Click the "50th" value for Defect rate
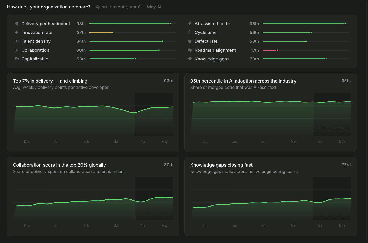Image resolution: width=368 pixels, height=243 pixels. coord(254,41)
